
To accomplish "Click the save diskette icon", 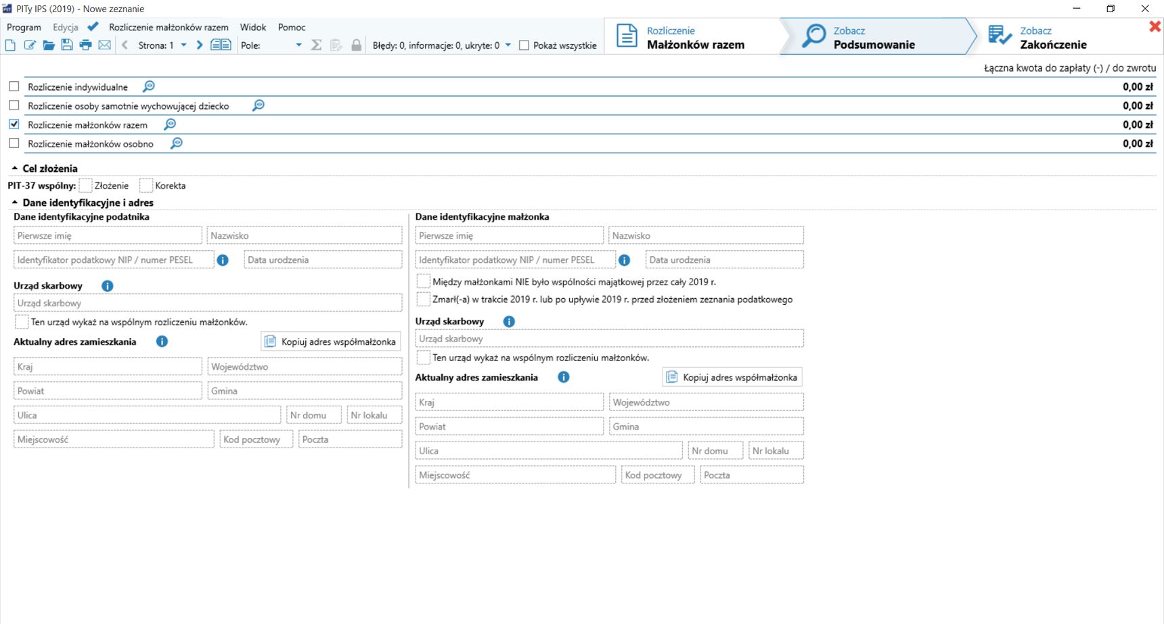I will pyautogui.click(x=67, y=45).
